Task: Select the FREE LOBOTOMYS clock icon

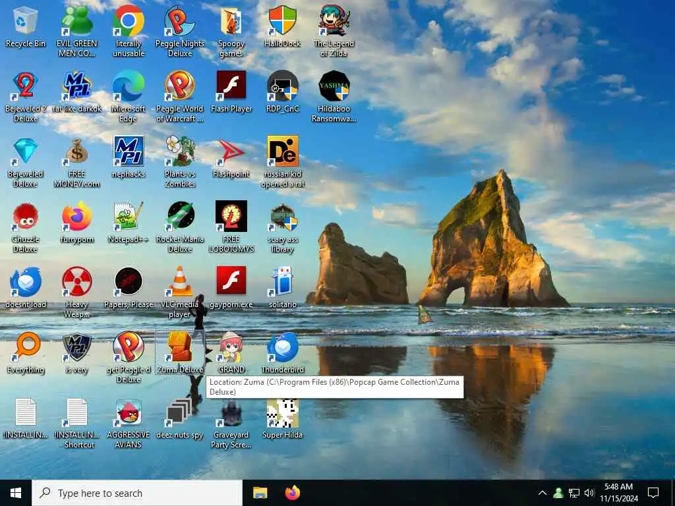Action: [x=231, y=227]
